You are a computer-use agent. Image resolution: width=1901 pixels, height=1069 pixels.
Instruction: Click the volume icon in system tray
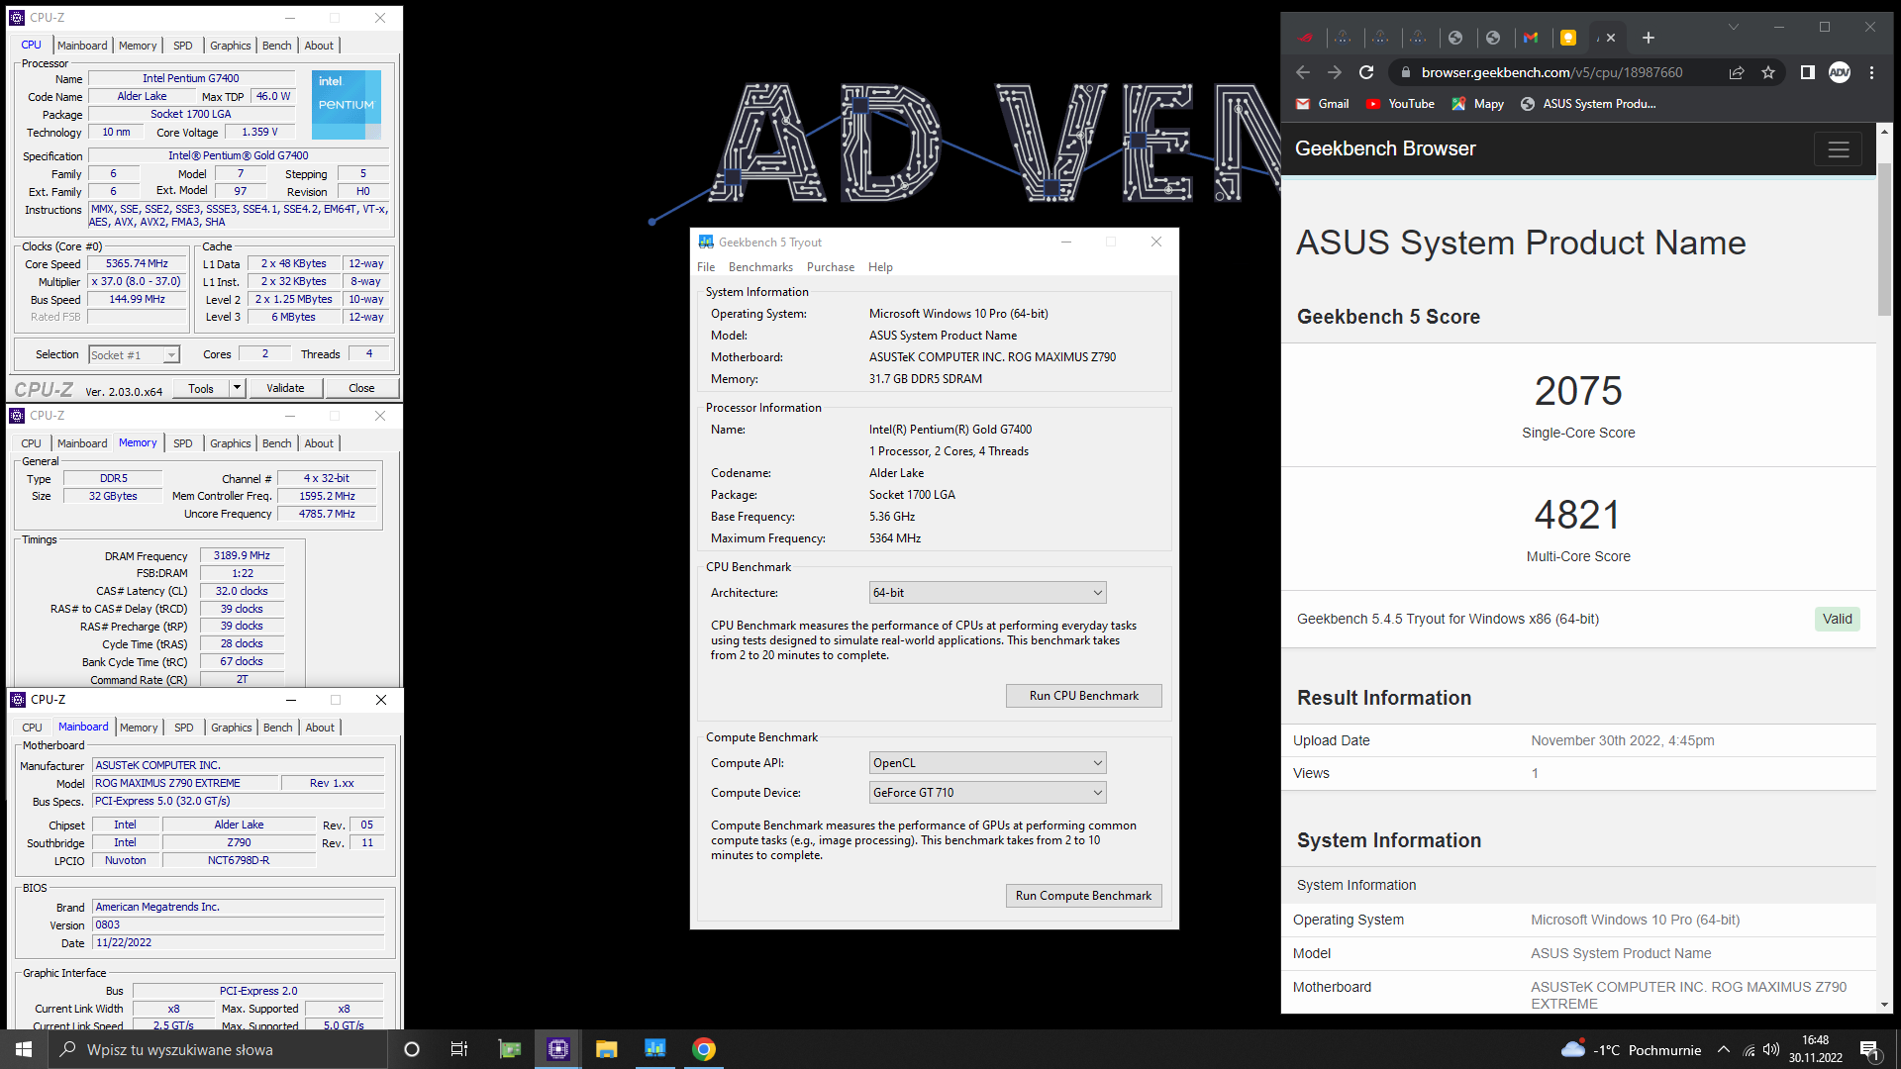click(1771, 1050)
